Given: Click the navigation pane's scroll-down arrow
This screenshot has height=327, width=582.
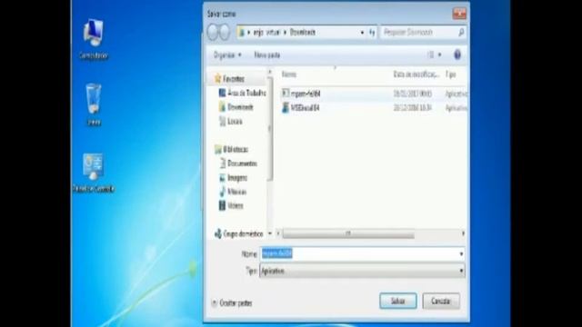Looking at the screenshot, I should (x=270, y=233).
